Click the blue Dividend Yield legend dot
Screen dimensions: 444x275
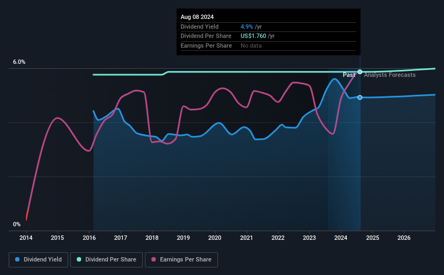click(x=17, y=259)
